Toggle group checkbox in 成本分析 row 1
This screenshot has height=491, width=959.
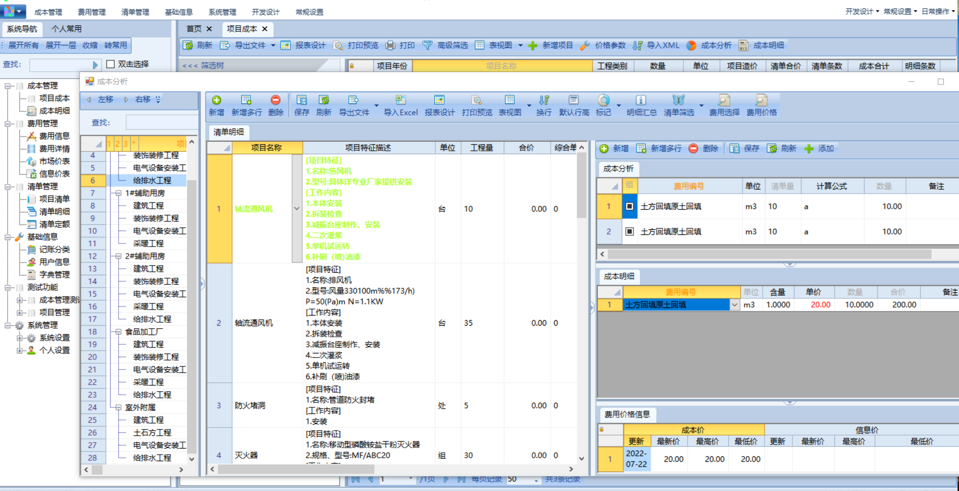[x=629, y=206]
